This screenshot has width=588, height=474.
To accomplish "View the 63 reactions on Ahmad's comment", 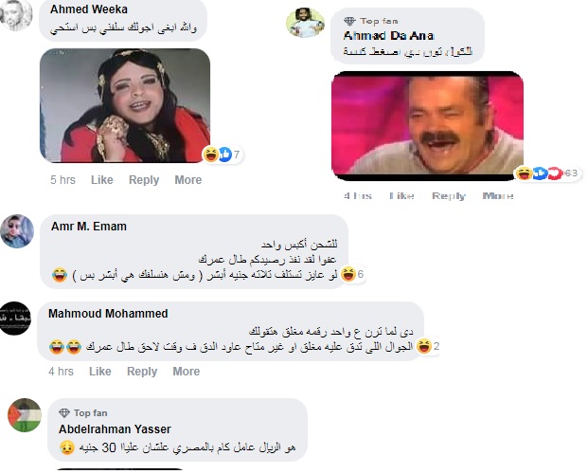I will [x=548, y=173].
